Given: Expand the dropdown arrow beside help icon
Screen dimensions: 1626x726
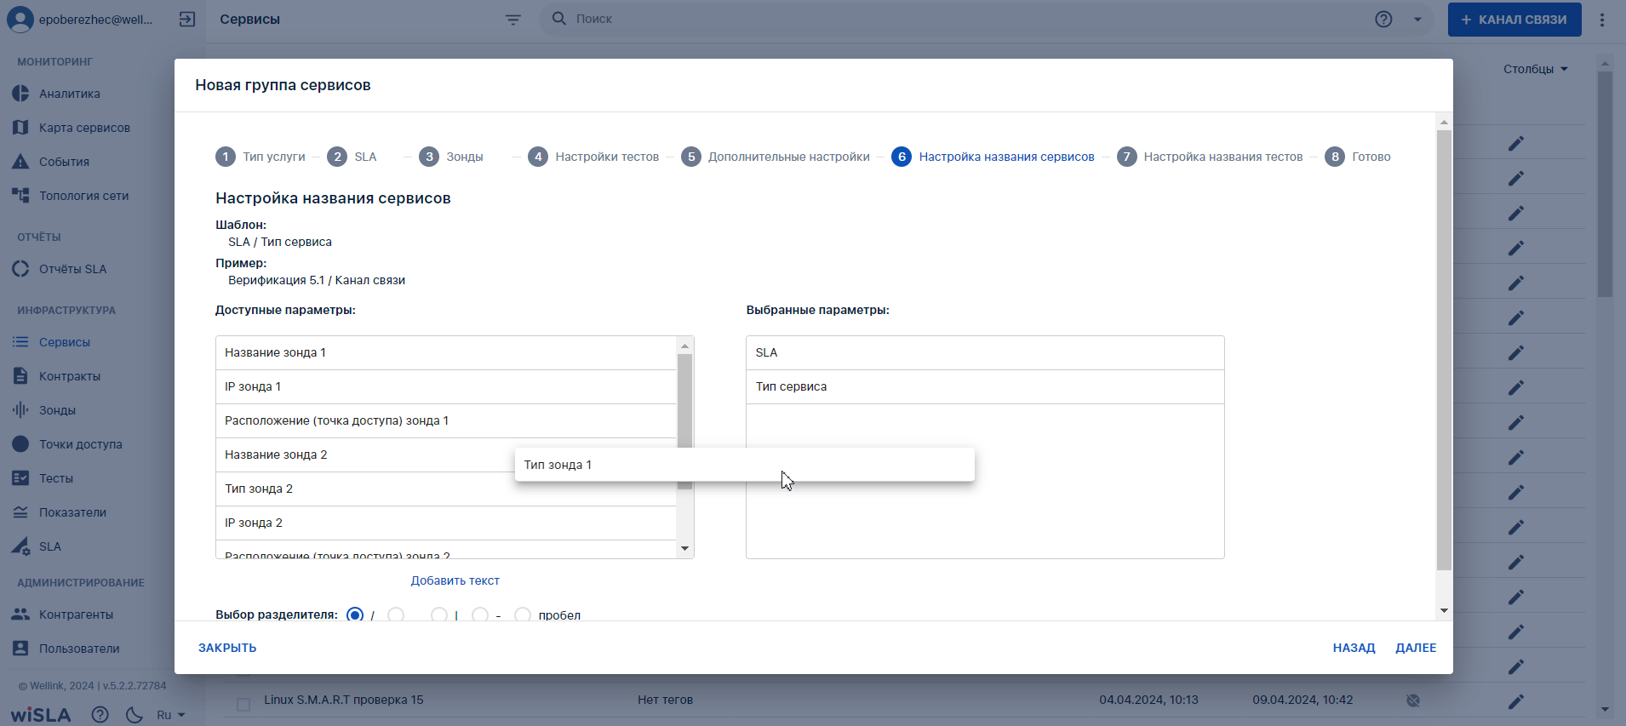Looking at the screenshot, I should pyautogui.click(x=1417, y=20).
